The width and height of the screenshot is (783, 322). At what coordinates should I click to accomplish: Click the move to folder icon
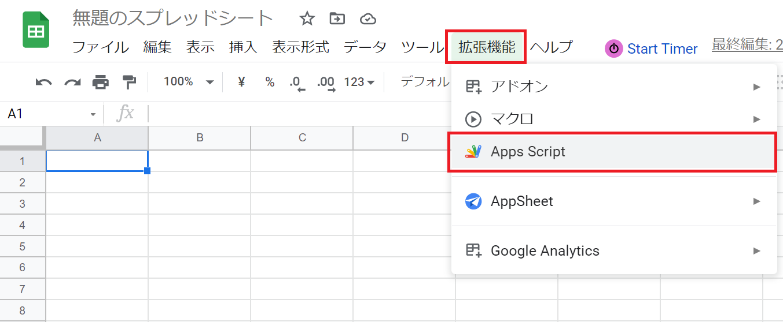tap(337, 19)
